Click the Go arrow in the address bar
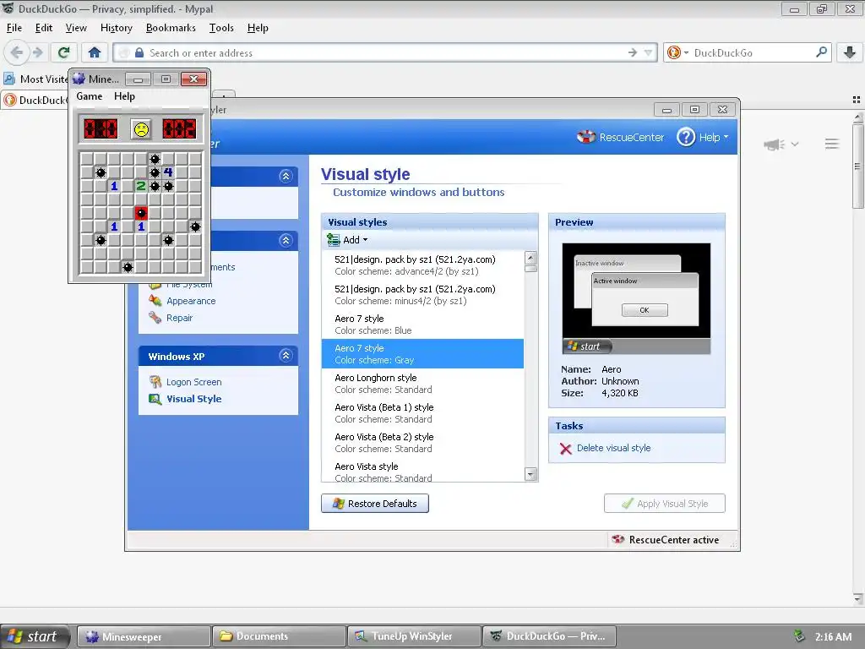The width and height of the screenshot is (865, 649). click(x=632, y=52)
